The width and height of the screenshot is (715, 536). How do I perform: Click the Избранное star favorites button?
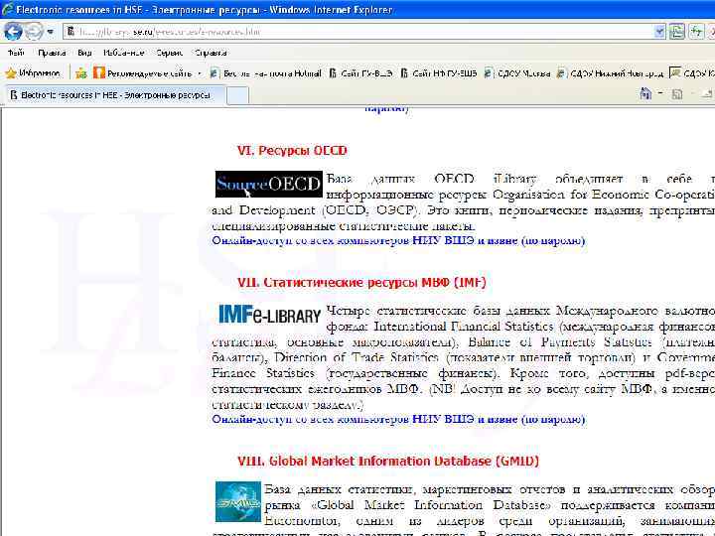33,72
